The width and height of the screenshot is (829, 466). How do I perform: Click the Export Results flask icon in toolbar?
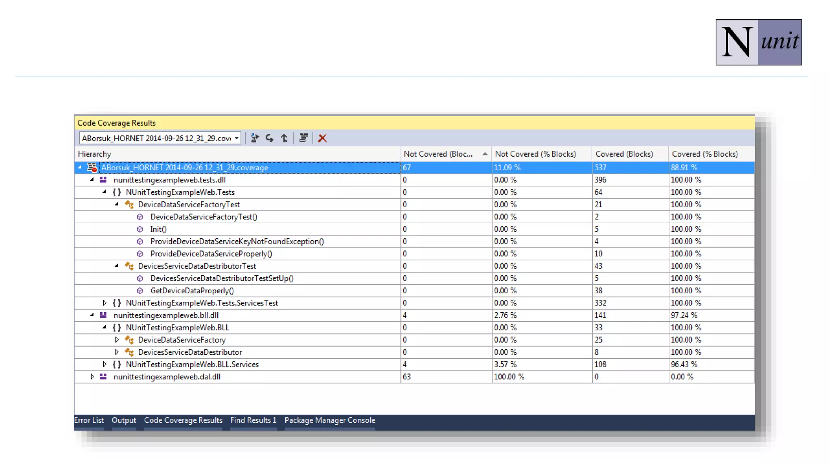(255, 138)
